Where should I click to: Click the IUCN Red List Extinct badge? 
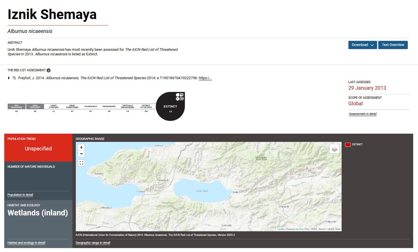[x=170, y=107]
